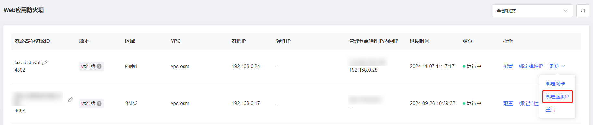The width and height of the screenshot is (593, 125).
Task: Open 配置 for resource 4658
Action: pyautogui.click(x=508, y=103)
